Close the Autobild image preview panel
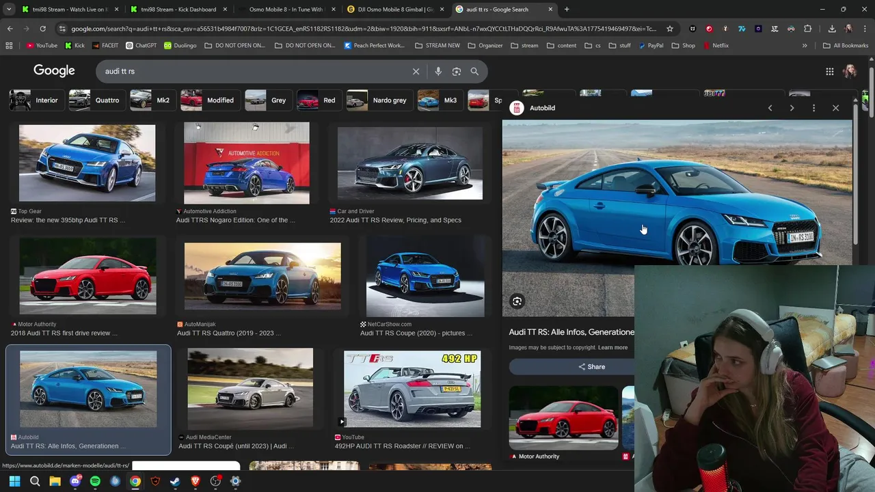Screen dimensions: 875x492 pos(835,108)
